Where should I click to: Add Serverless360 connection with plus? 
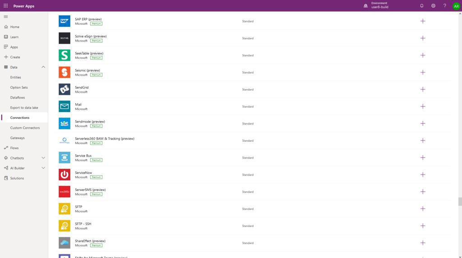[422, 140]
